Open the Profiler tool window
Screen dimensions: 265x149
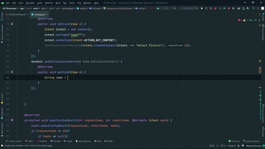(108, 141)
